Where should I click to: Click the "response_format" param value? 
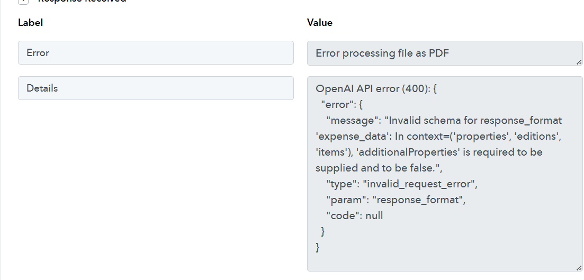click(x=418, y=200)
